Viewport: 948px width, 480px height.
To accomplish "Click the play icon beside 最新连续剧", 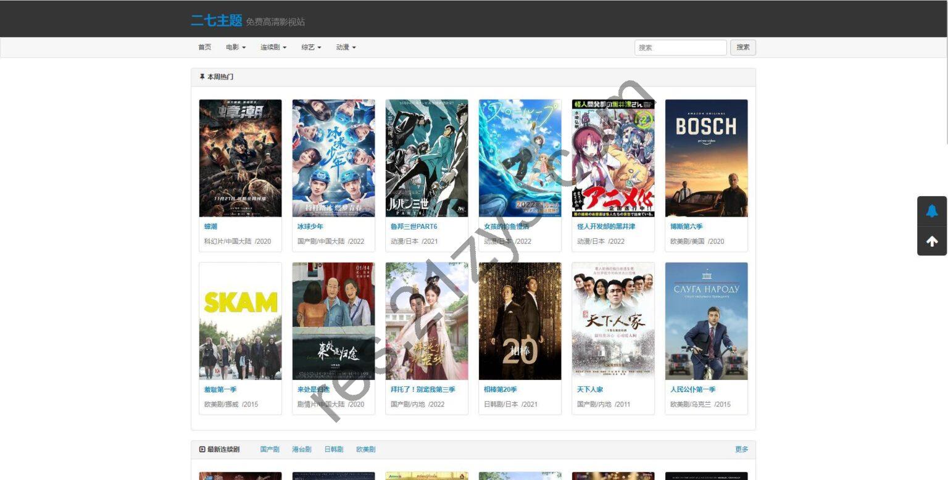I will click(202, 449).
